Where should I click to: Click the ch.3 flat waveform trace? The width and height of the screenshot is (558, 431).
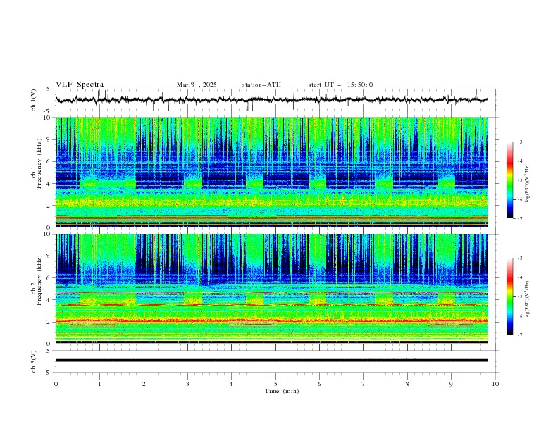pos(272,361)
